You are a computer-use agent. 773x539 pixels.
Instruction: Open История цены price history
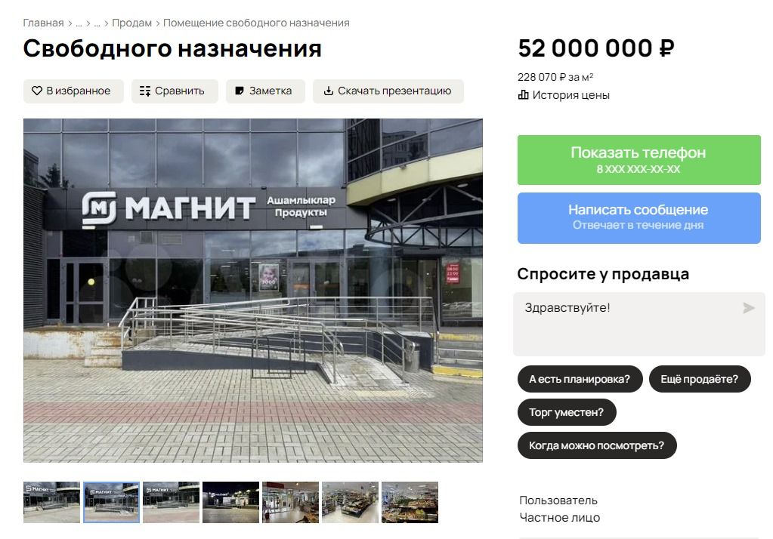point(570,95)
